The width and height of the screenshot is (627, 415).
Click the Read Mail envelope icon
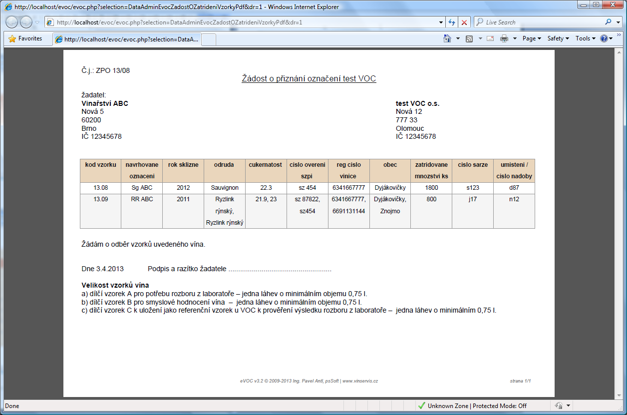coord(490,38)
